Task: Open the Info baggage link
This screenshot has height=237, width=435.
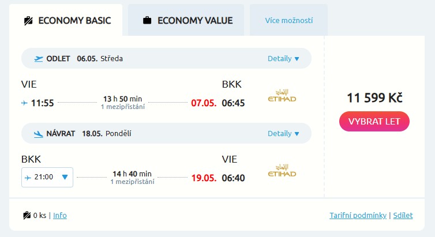Action: (60, 215)
